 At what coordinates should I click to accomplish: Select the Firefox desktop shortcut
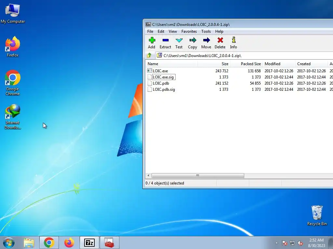coord(13,47)
